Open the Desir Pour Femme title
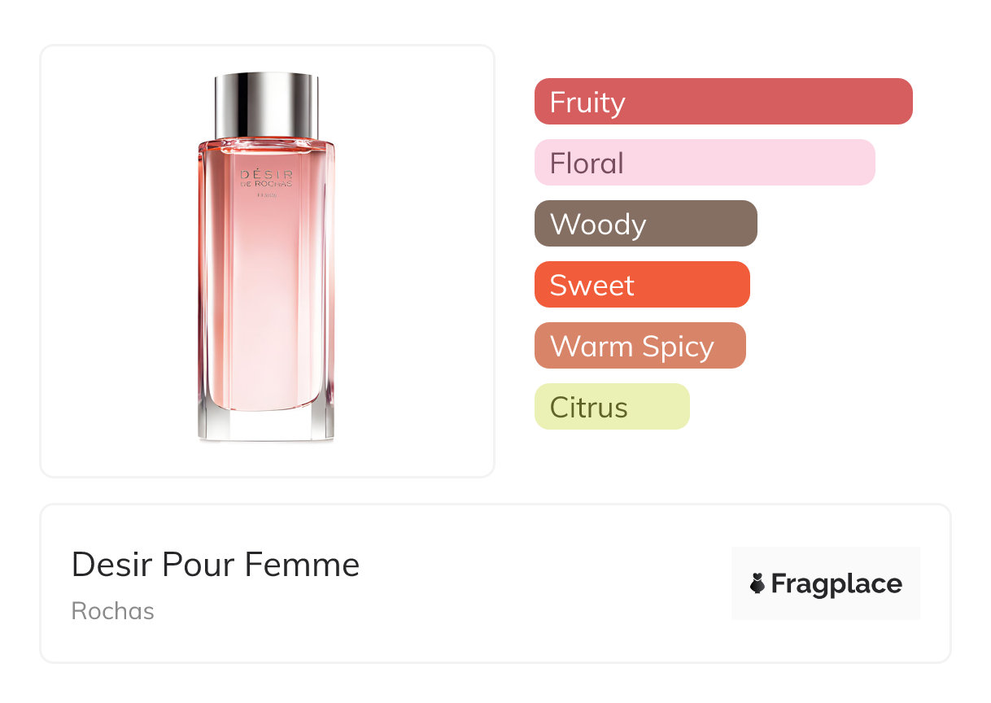Image resolution: width=991 pixels, height=703 pixels. 216,565
